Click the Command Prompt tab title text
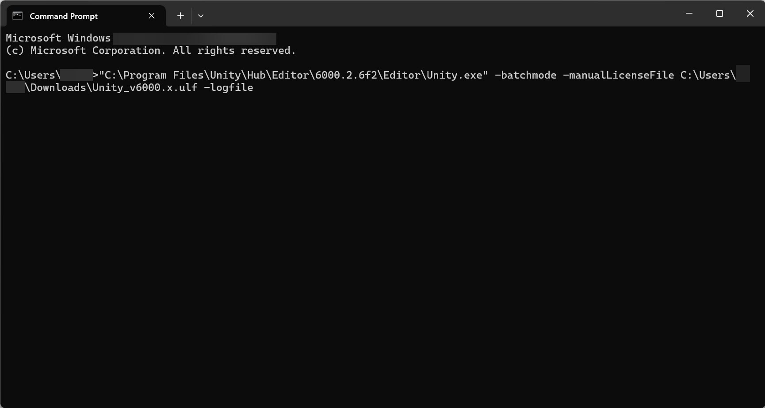 tap(63, 16)
